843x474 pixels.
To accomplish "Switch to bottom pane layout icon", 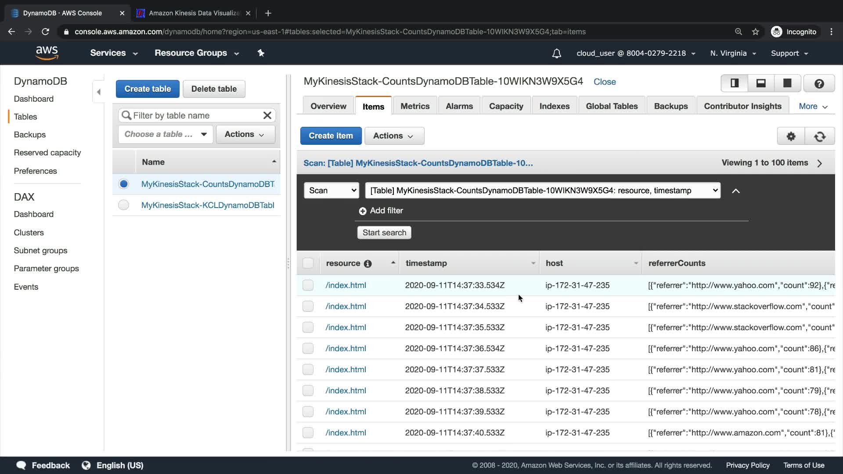I will (x=761, y=83).
